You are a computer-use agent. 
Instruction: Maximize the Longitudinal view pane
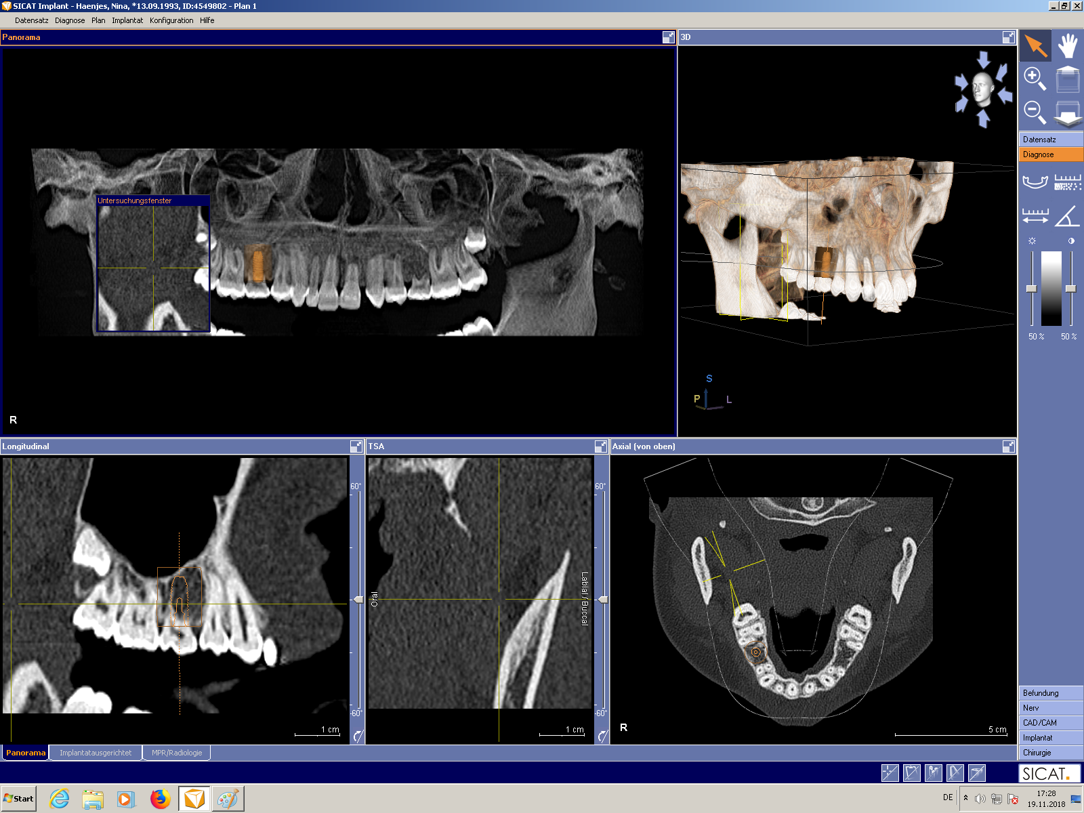(x=356, y=446)
